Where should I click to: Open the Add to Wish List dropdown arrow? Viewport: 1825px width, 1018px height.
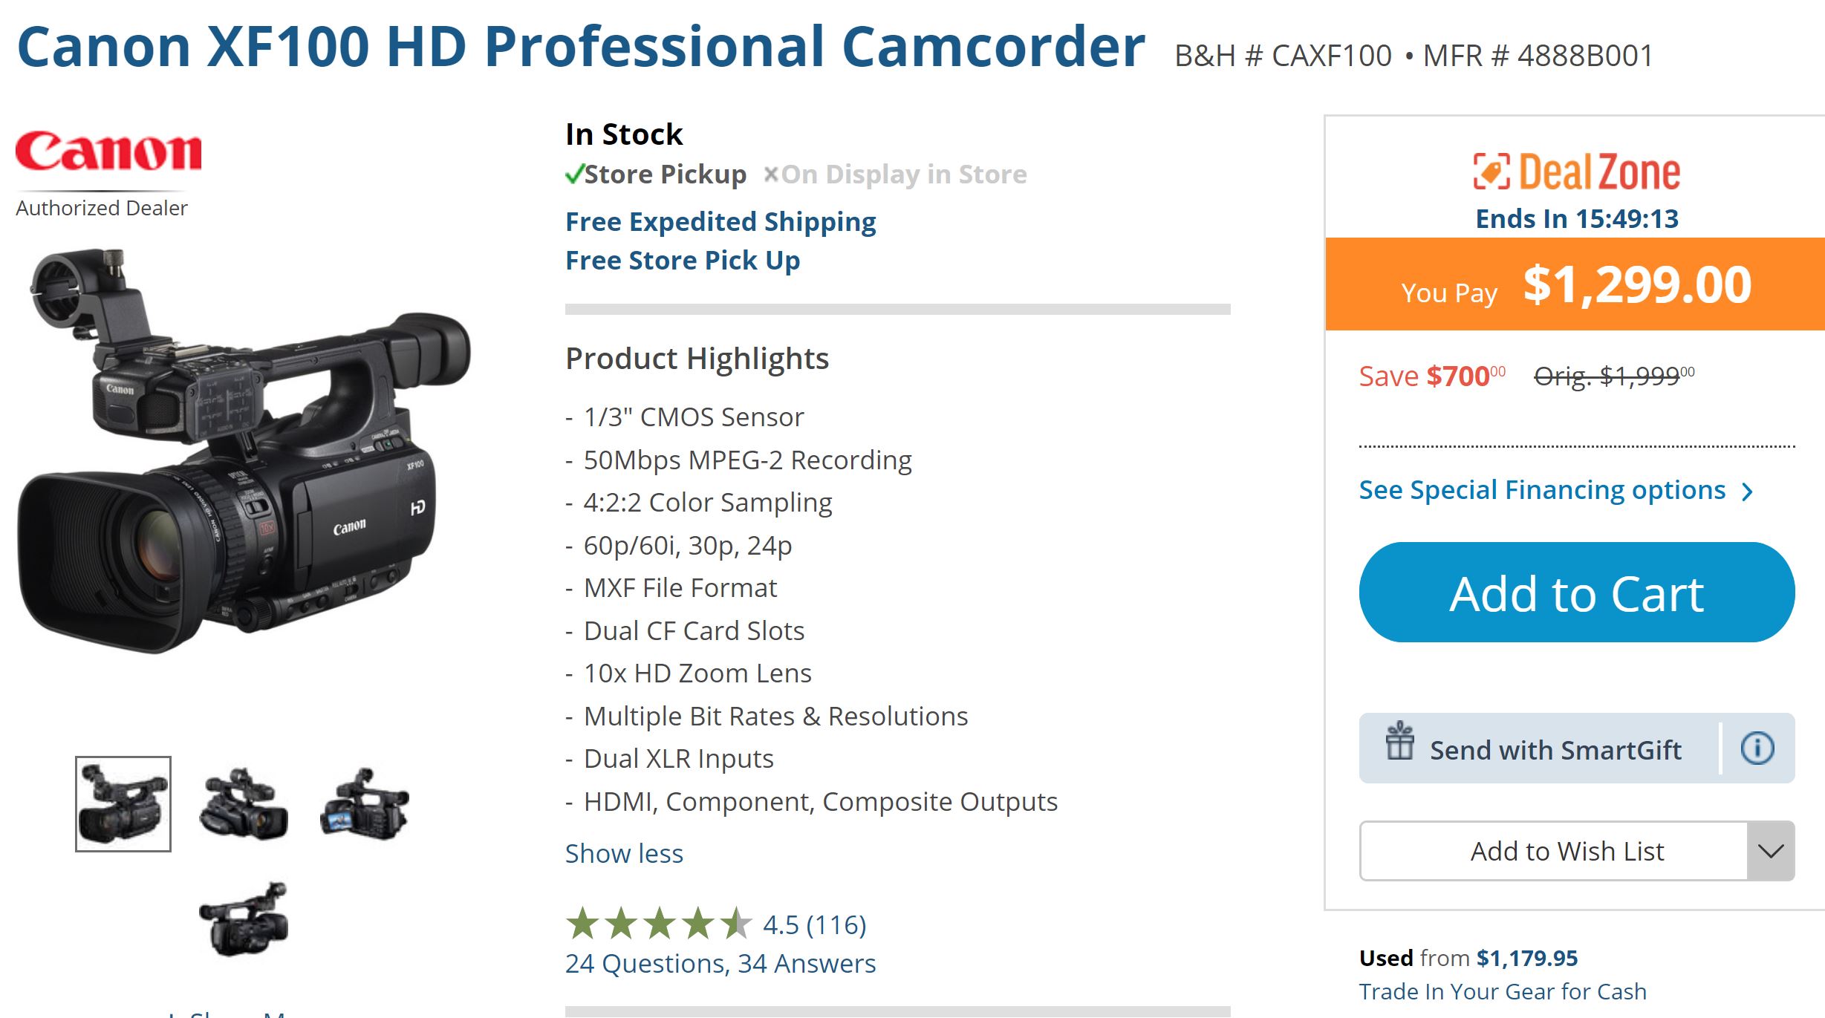[x=1771, y=851]
